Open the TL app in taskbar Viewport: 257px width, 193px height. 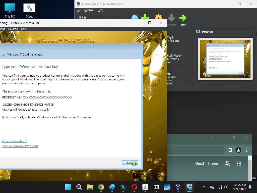pos(123,187)
